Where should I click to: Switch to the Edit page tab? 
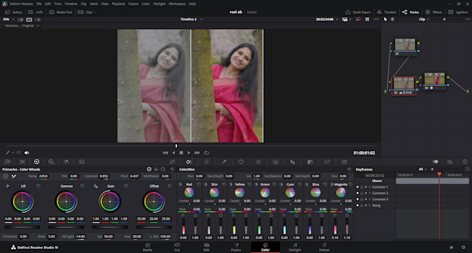click(x=206, y=247)
